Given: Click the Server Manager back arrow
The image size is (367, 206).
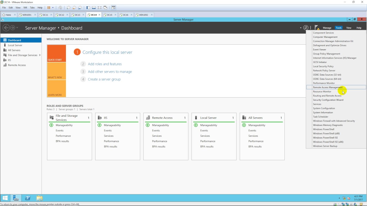Looking at the screenshot, I should (x=6, y=28).
